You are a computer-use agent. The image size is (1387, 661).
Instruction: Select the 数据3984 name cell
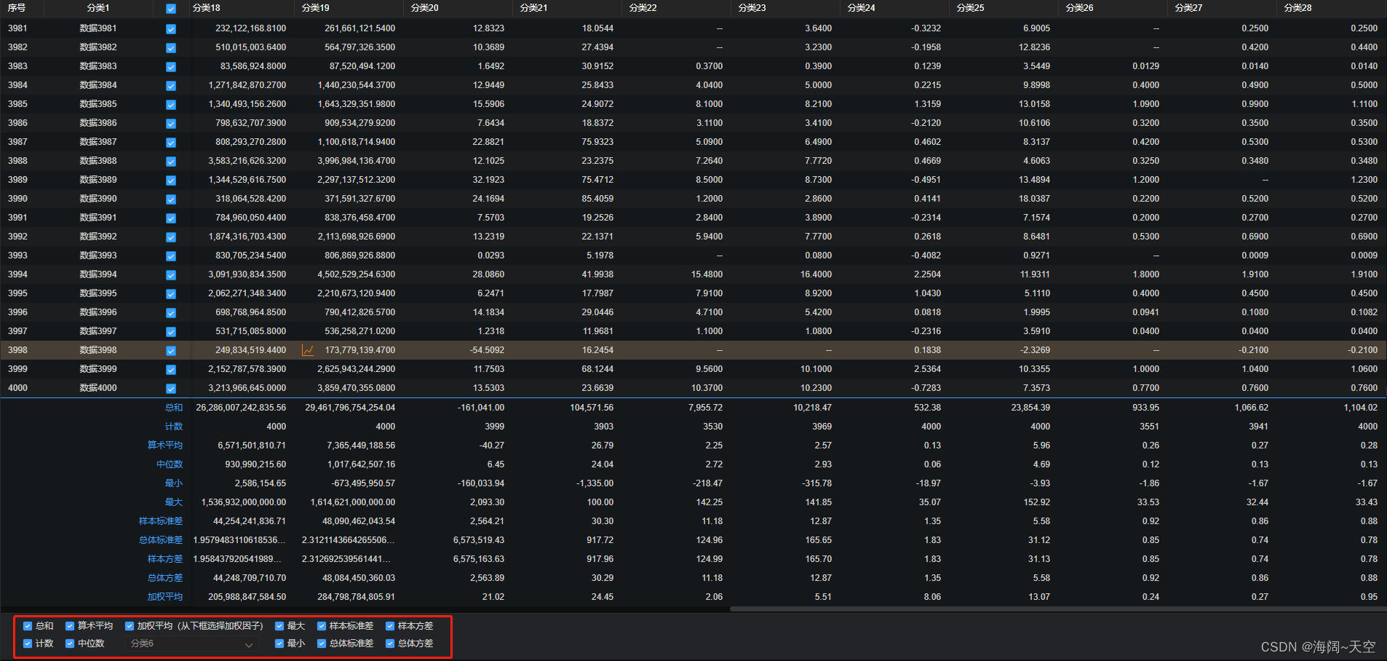98,85
